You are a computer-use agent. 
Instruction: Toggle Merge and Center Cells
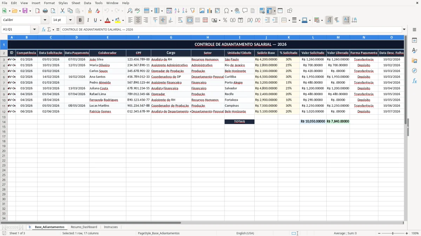tap(190, 20)
